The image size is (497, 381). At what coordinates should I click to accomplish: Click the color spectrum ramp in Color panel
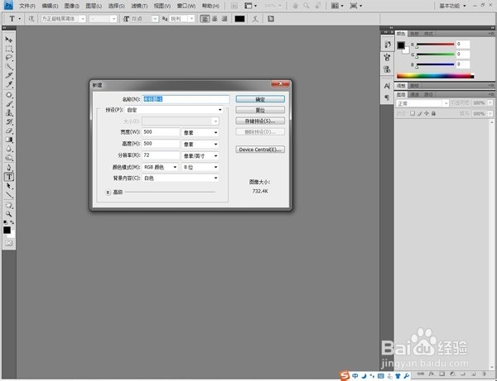point(436,76)
